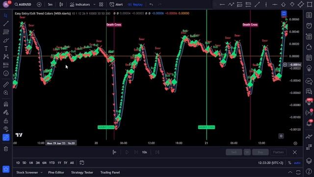Open the go to date calendar icon

pyautogui.click(x=82, y=163)
